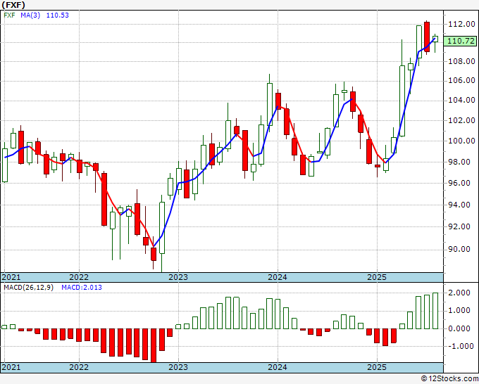The height and width of the screenshot is (384, 479).
Task: Select the -1.000 MACD axis label
Action: coord(459,346)
